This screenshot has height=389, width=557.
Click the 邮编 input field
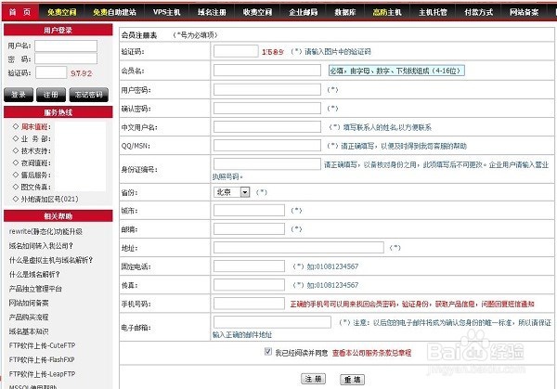coord(249,229)
